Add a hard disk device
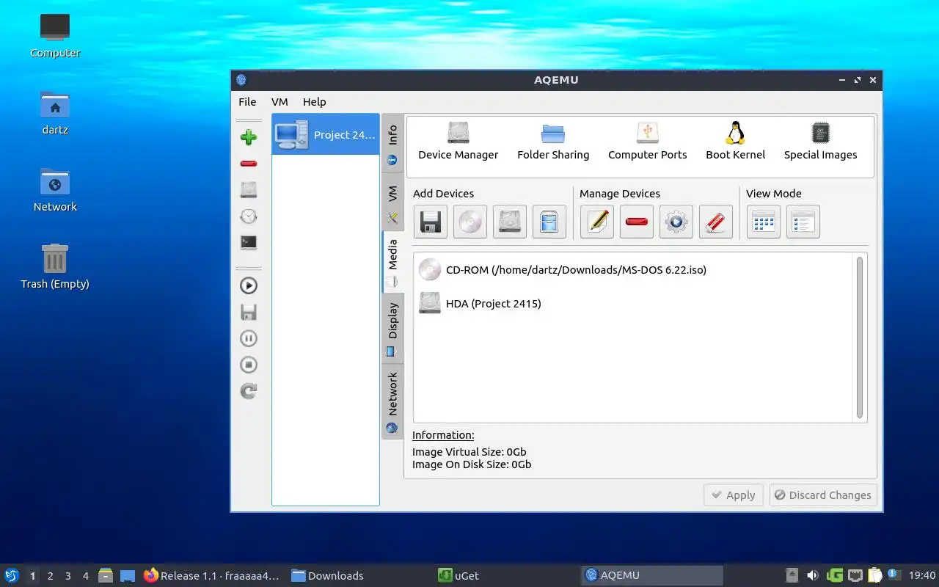 coord(510,222)
